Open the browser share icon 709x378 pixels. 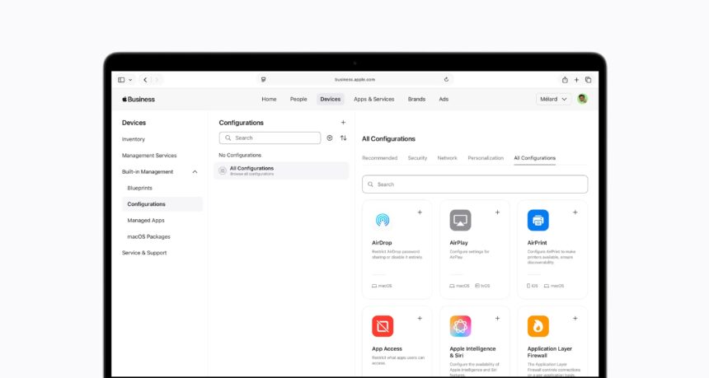[x=565, y=80]
